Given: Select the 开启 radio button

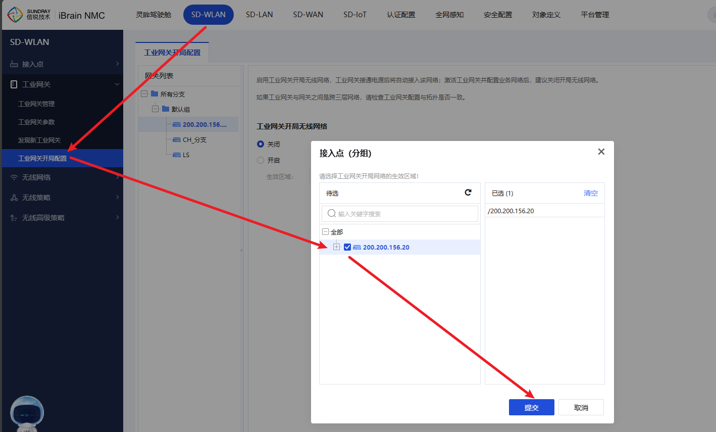Looking at the screenshot, I should click(x=261, y=160).
